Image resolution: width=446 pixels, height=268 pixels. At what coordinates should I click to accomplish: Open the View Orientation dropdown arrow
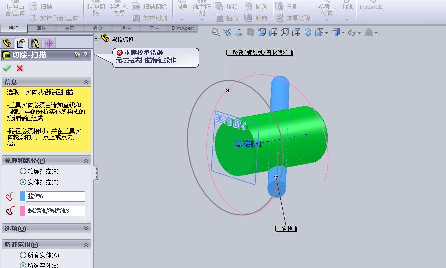(326, 33)
